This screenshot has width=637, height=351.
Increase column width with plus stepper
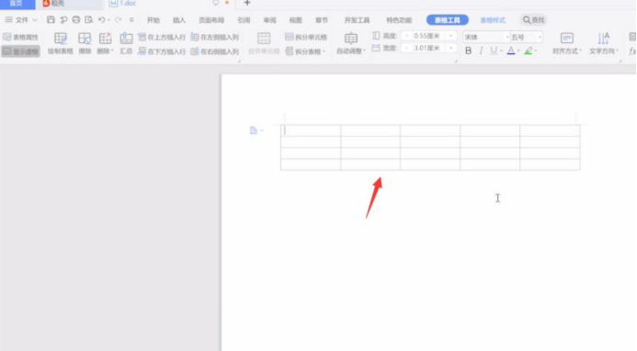tap(451, 48)
